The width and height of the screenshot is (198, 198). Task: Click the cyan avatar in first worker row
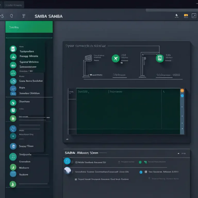point(67,161)
